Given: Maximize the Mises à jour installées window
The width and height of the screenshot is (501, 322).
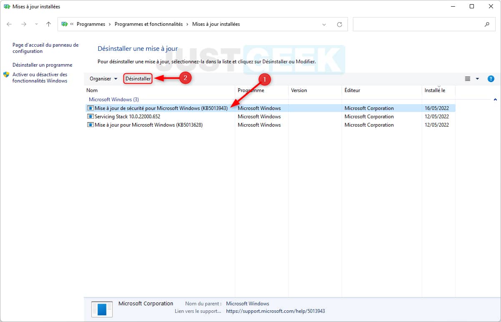Looking at the screenshot, I should (472, 7).
